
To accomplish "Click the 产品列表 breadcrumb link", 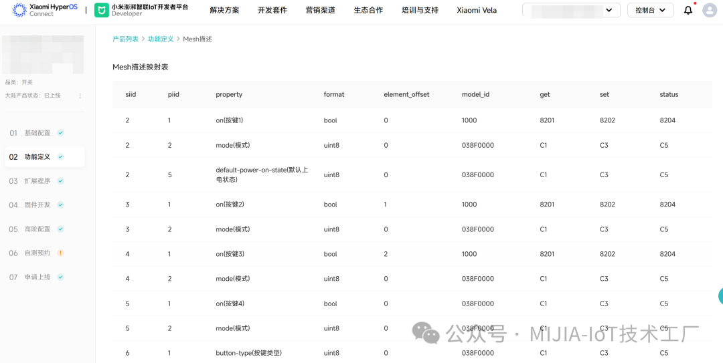I will [125, 39].
